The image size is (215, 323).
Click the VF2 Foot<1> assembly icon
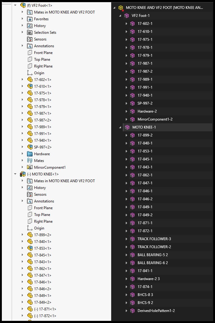pyautogui.click(x=23, y=5)
